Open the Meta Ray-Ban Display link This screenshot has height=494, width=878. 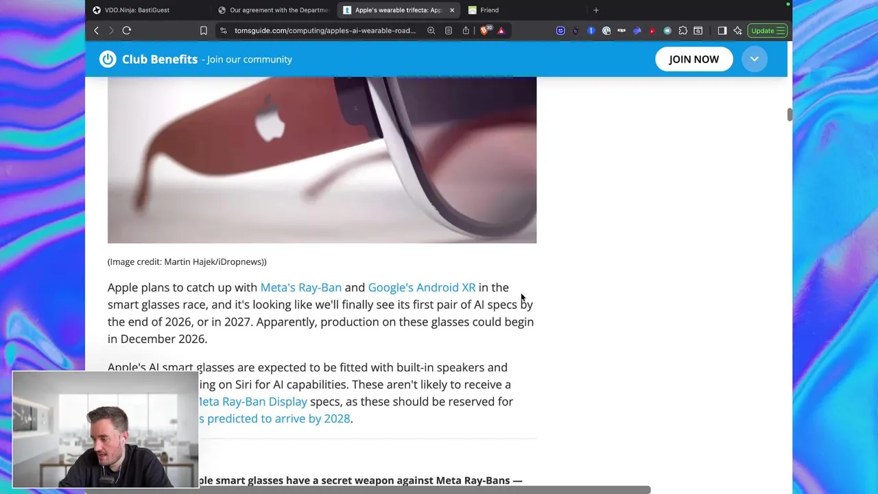tap(253, 401)
